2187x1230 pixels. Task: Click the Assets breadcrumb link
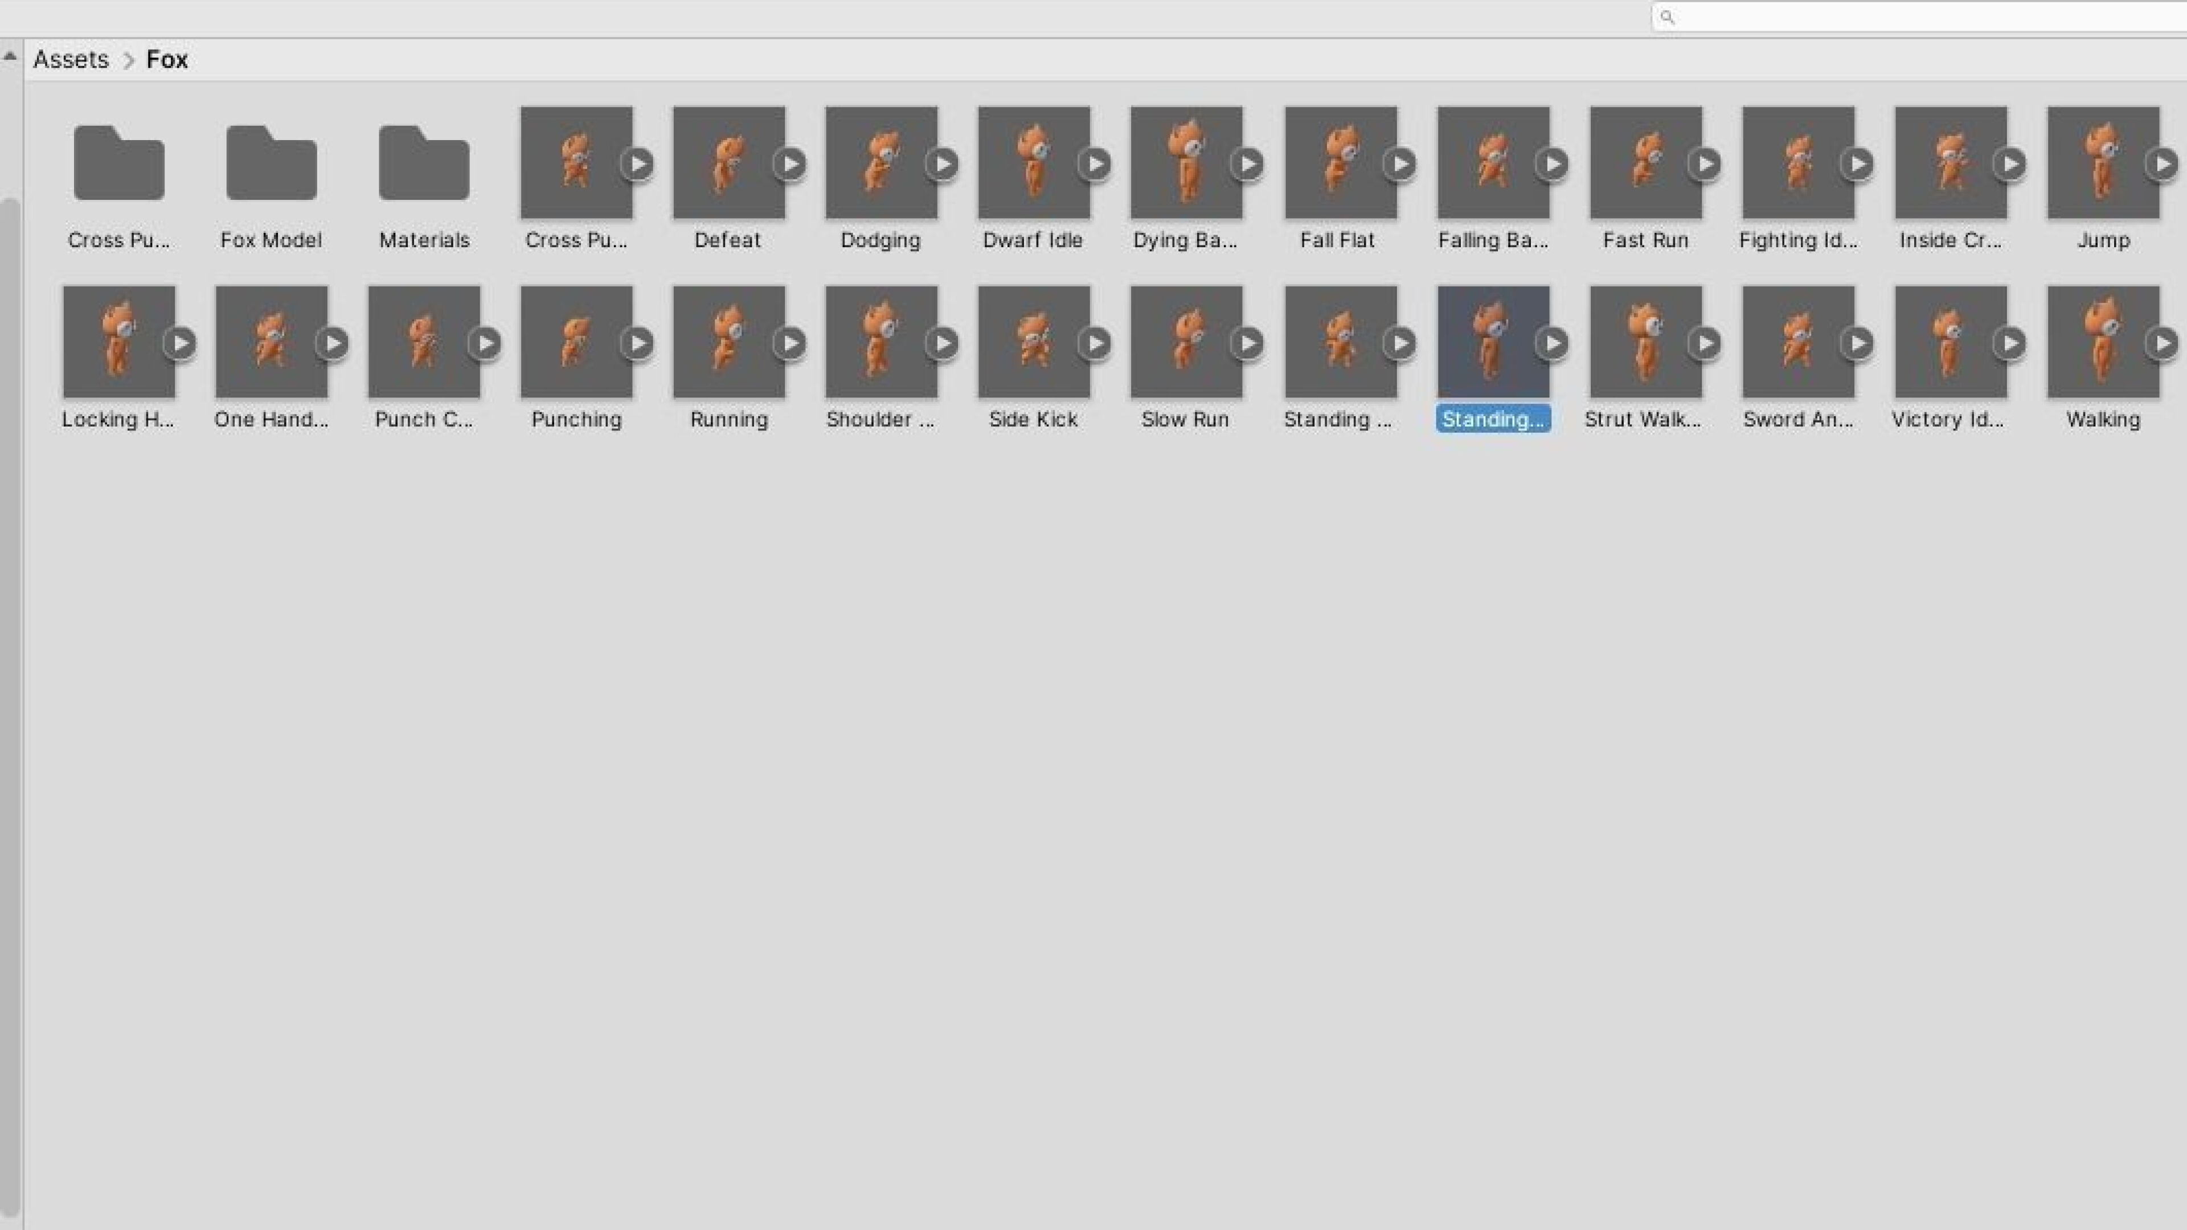(x=71, y=59)
